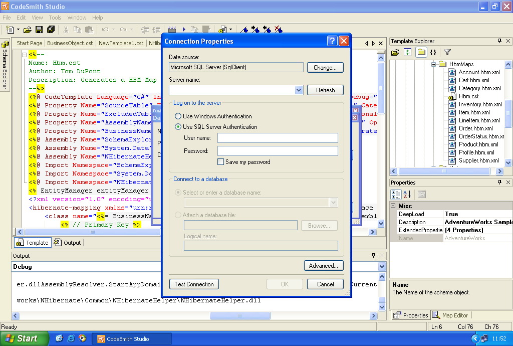This screenshot has width=513, height=346.
Task: Tick the Save my password checkbox
Action: click(x=220, y=161)
